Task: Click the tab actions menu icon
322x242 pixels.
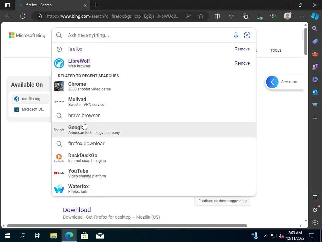Action: pyautogui.click(x=8, y=5)
